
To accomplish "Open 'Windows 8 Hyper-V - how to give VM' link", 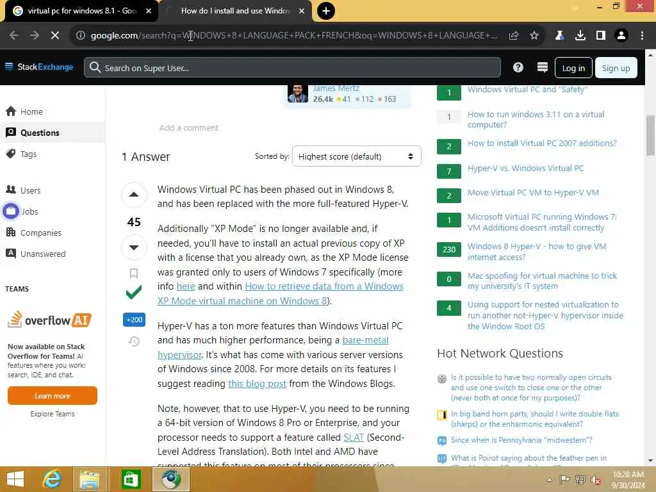I will click(537, 251).
